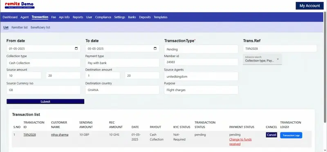Click the Payment type field
The width and height of the screenshot is (327, 152).
122,63
